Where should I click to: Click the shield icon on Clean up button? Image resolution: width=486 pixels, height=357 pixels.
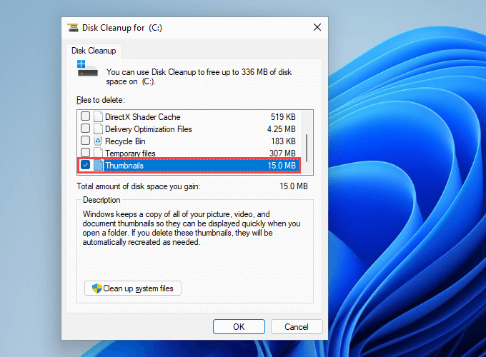click(x=95, y=288)
